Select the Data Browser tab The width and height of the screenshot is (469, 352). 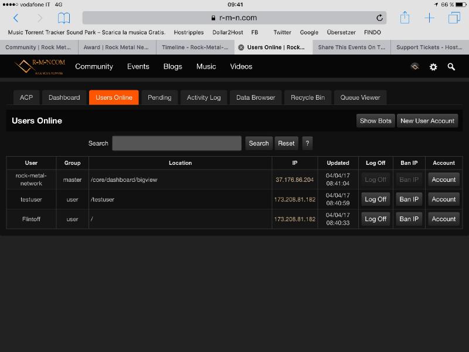[x=256, y=97]
